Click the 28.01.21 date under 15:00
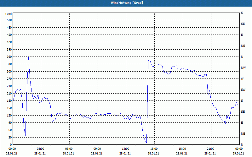 [153, 154]
